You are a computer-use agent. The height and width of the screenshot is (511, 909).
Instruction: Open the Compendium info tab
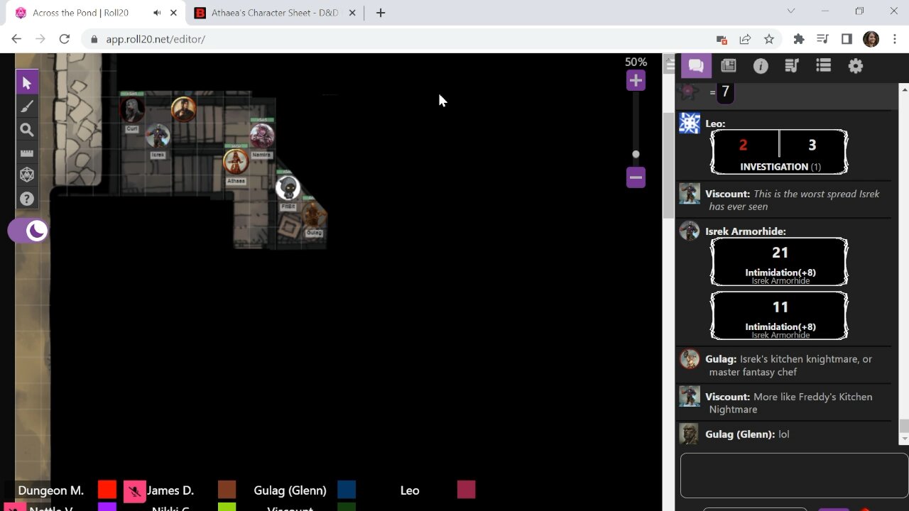761,66
